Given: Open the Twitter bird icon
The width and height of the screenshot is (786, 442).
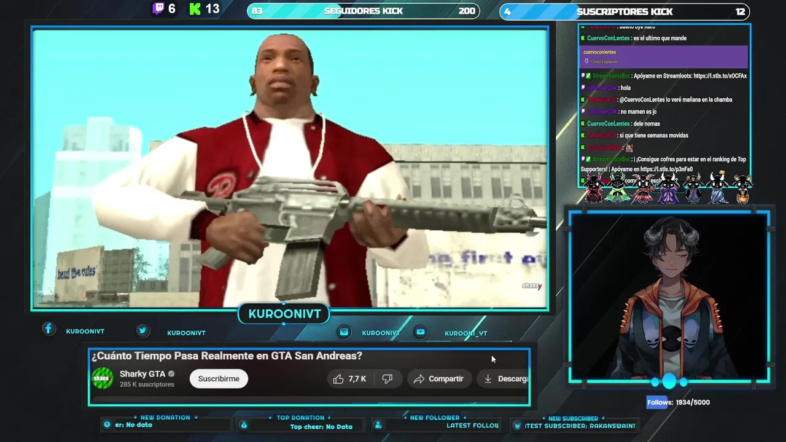Looking at the screenshot, I should tap(142, 330).
